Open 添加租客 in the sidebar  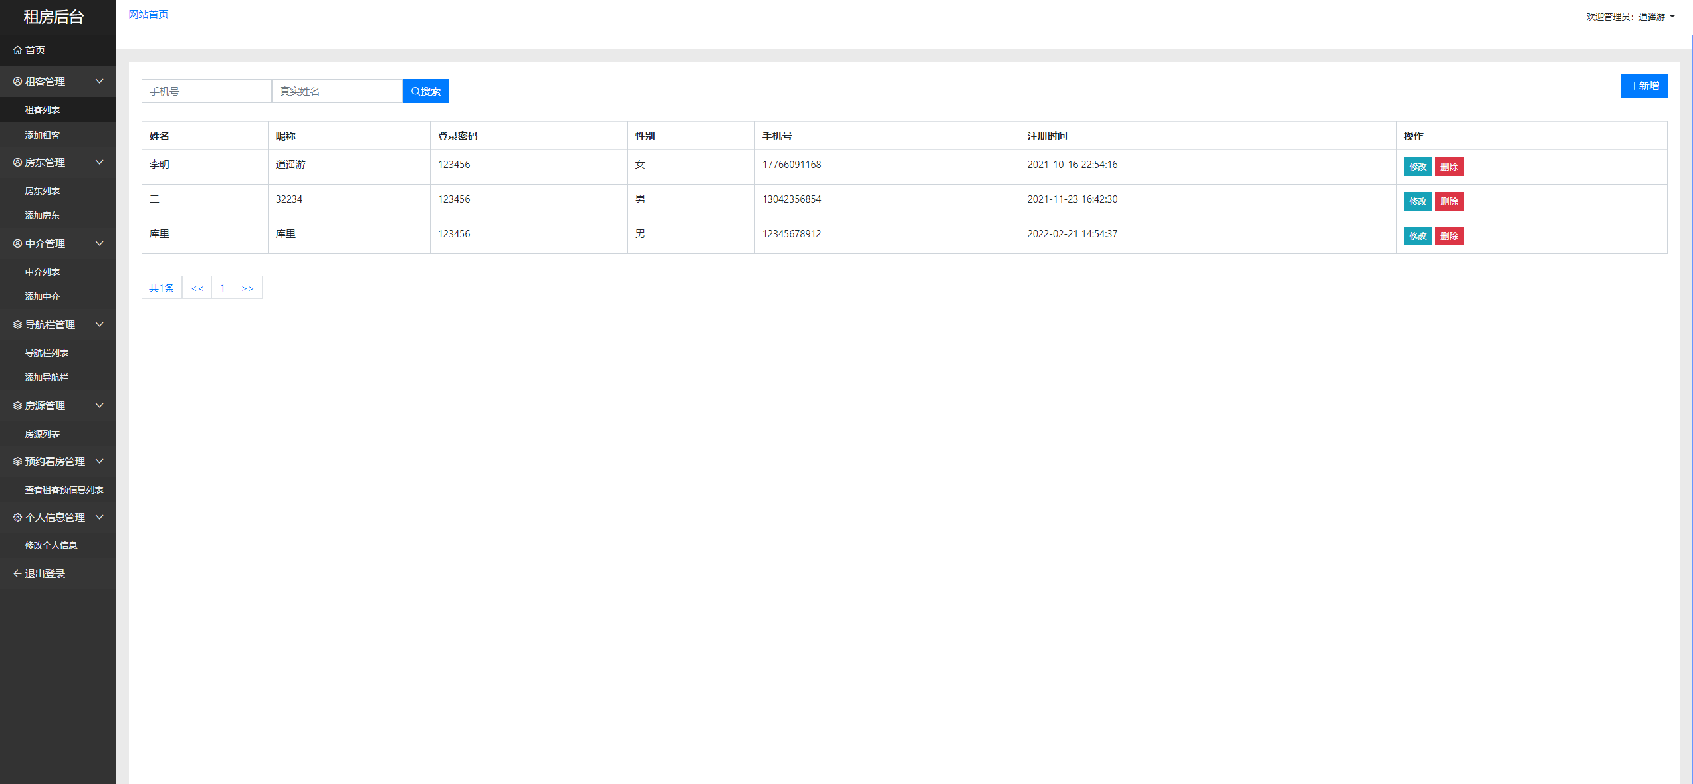tap(58, 135)
